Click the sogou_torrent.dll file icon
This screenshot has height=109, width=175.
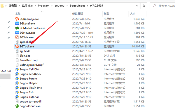click(17, 101)
